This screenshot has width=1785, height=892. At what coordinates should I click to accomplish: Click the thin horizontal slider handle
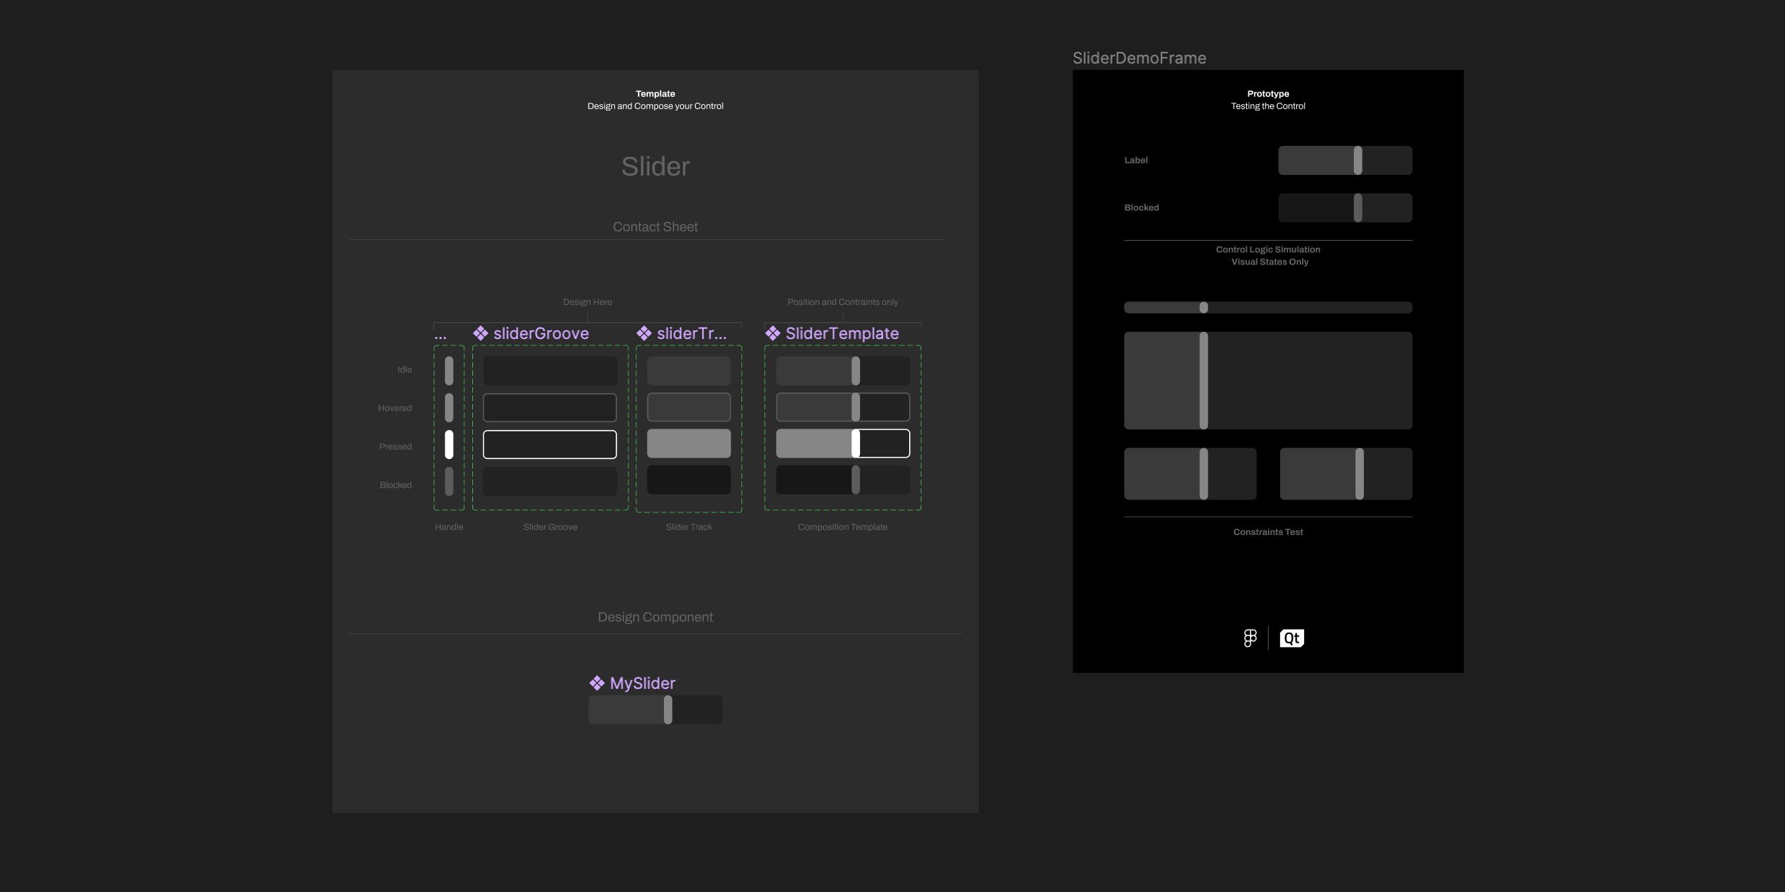[1204, 307]
